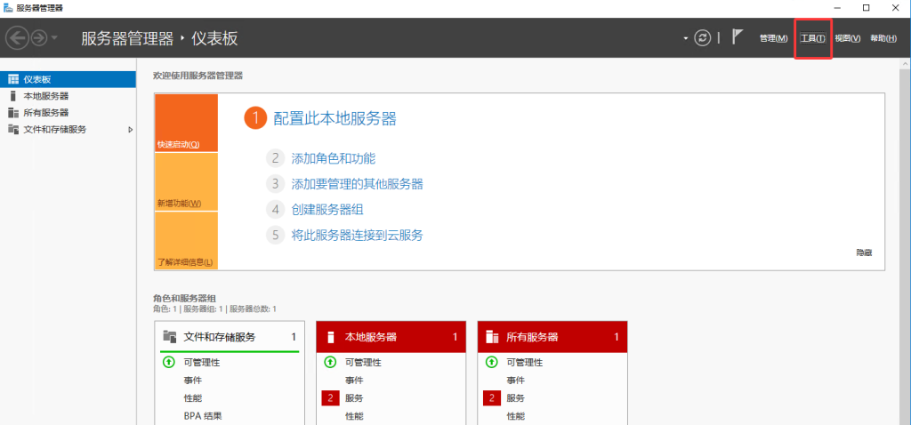Screen dimensions: 911x425
Task: Click the refresh icon in header
Action: (703, 38)
